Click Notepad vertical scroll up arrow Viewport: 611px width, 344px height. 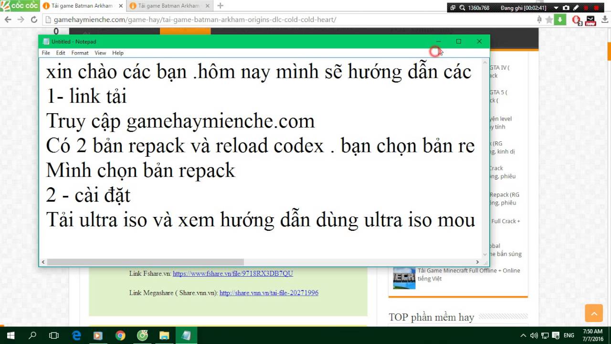coord(485,62)
